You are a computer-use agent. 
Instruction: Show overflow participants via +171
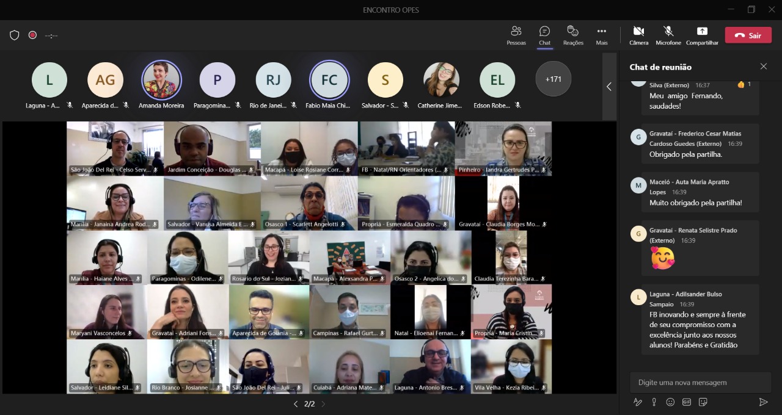point(553,79)
